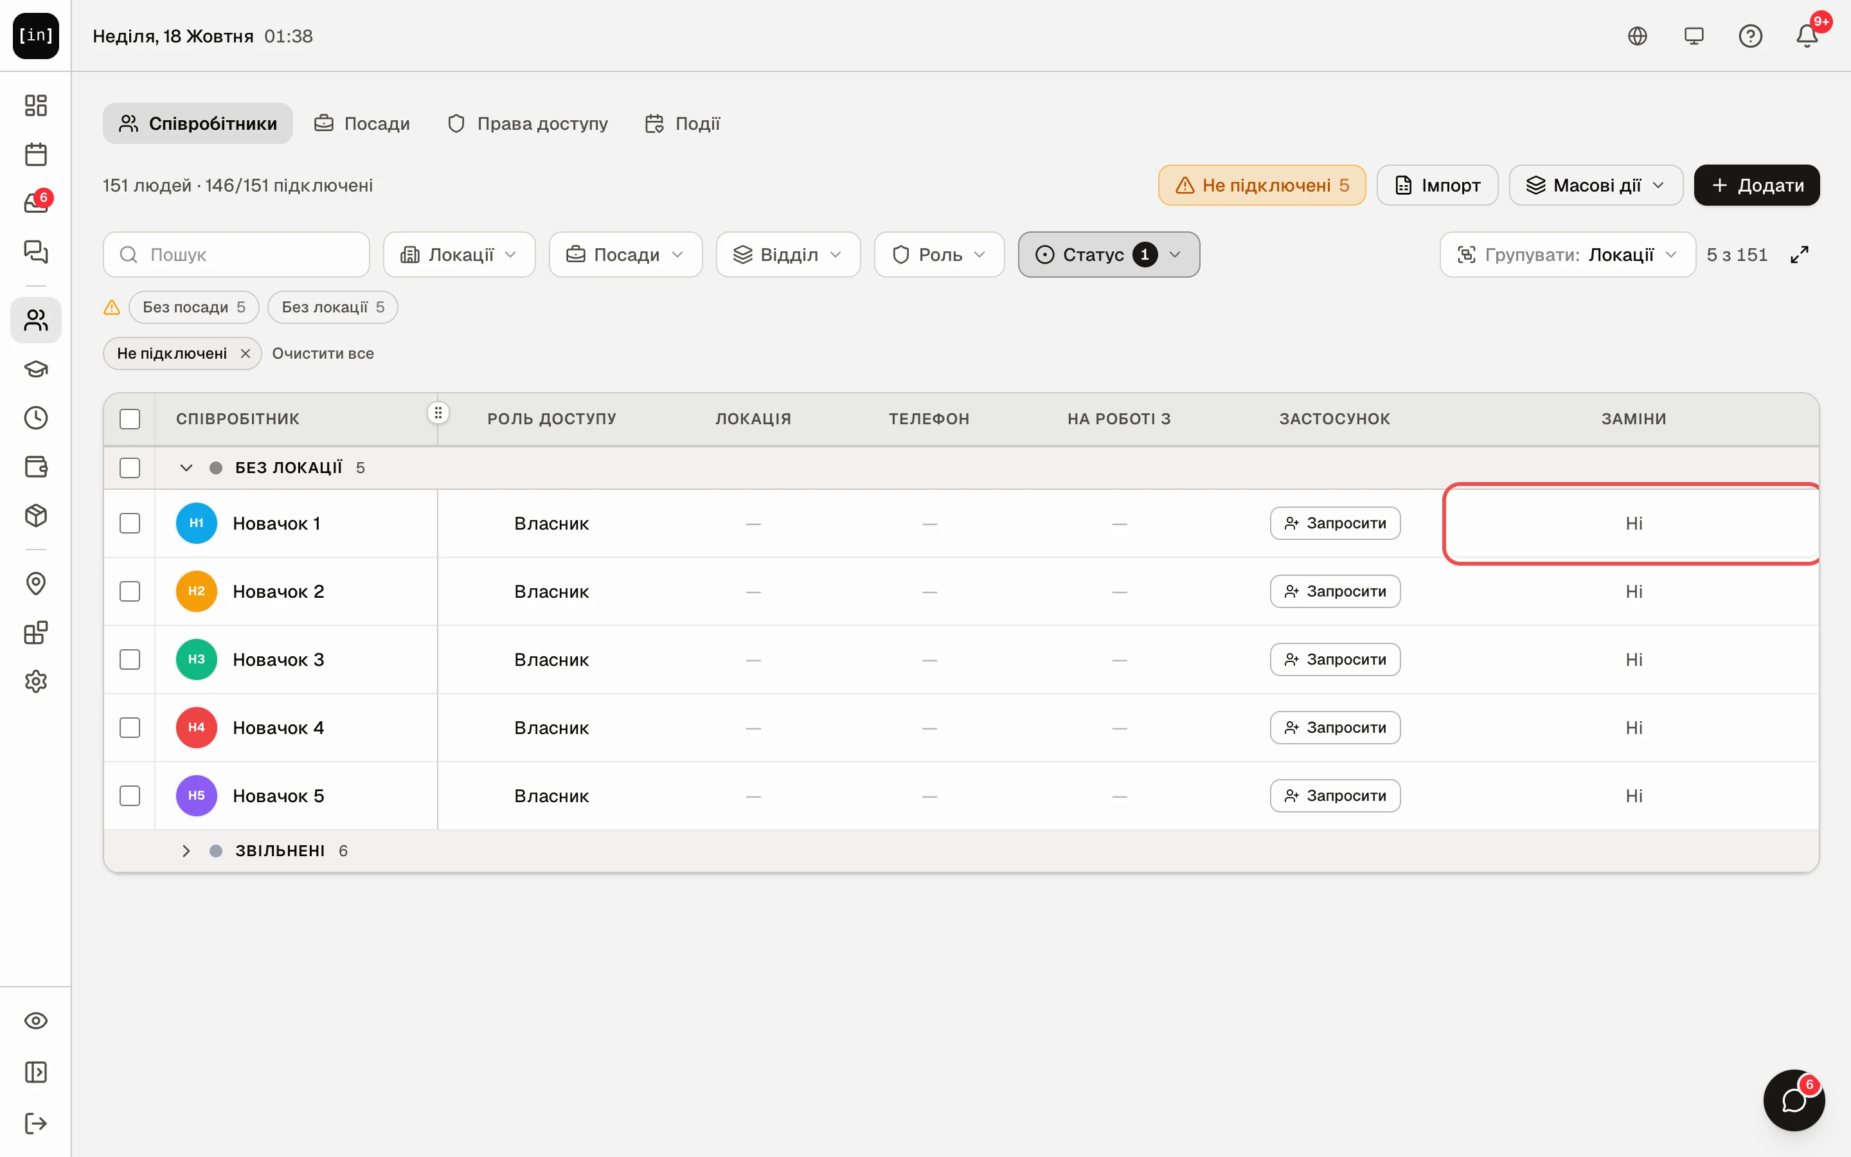Open the dashboard grid icon in sidebar

36,105
